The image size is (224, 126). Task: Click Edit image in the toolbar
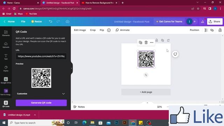(80, 30)
